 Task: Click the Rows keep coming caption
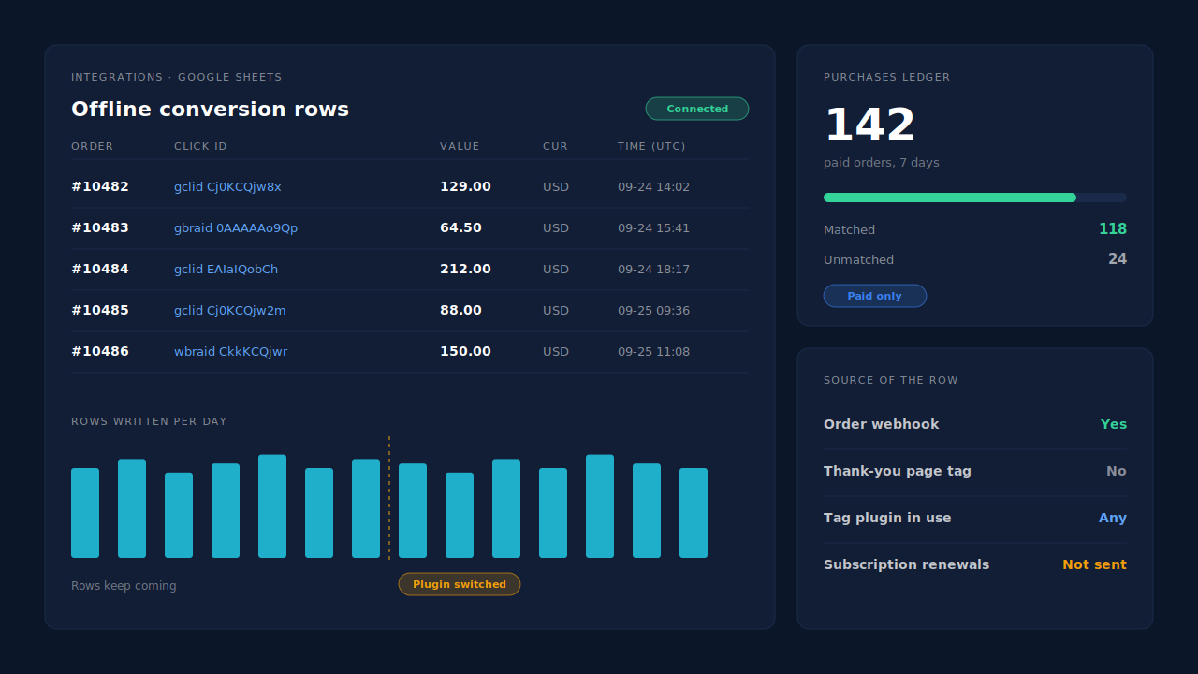tap(124, 586)
